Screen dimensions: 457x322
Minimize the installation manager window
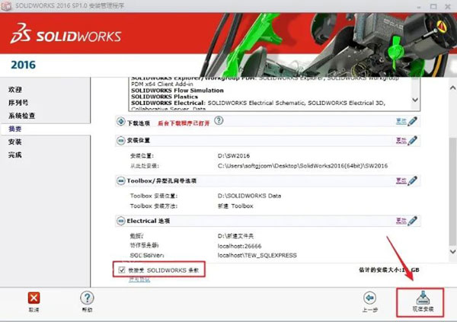pos(419,7)
